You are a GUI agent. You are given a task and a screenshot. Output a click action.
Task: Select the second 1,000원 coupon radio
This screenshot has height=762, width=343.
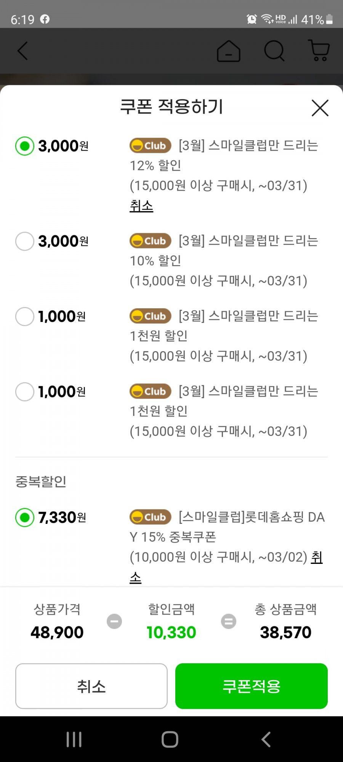(25, 392)
